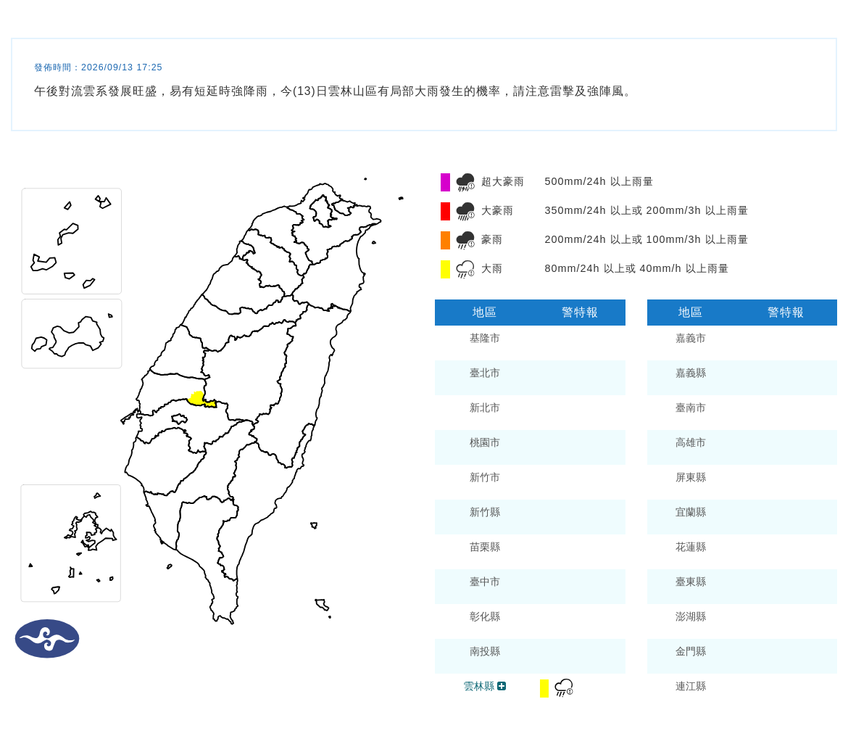Open the 雲林縣 county link

coord(478,686)
